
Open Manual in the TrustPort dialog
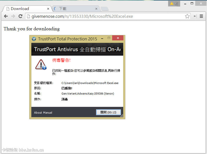(48, 113)
